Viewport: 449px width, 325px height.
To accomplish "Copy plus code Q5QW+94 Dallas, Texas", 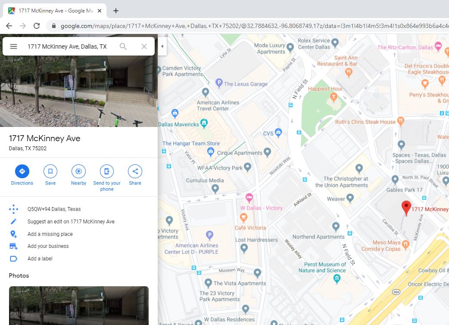I will [79, 209].
